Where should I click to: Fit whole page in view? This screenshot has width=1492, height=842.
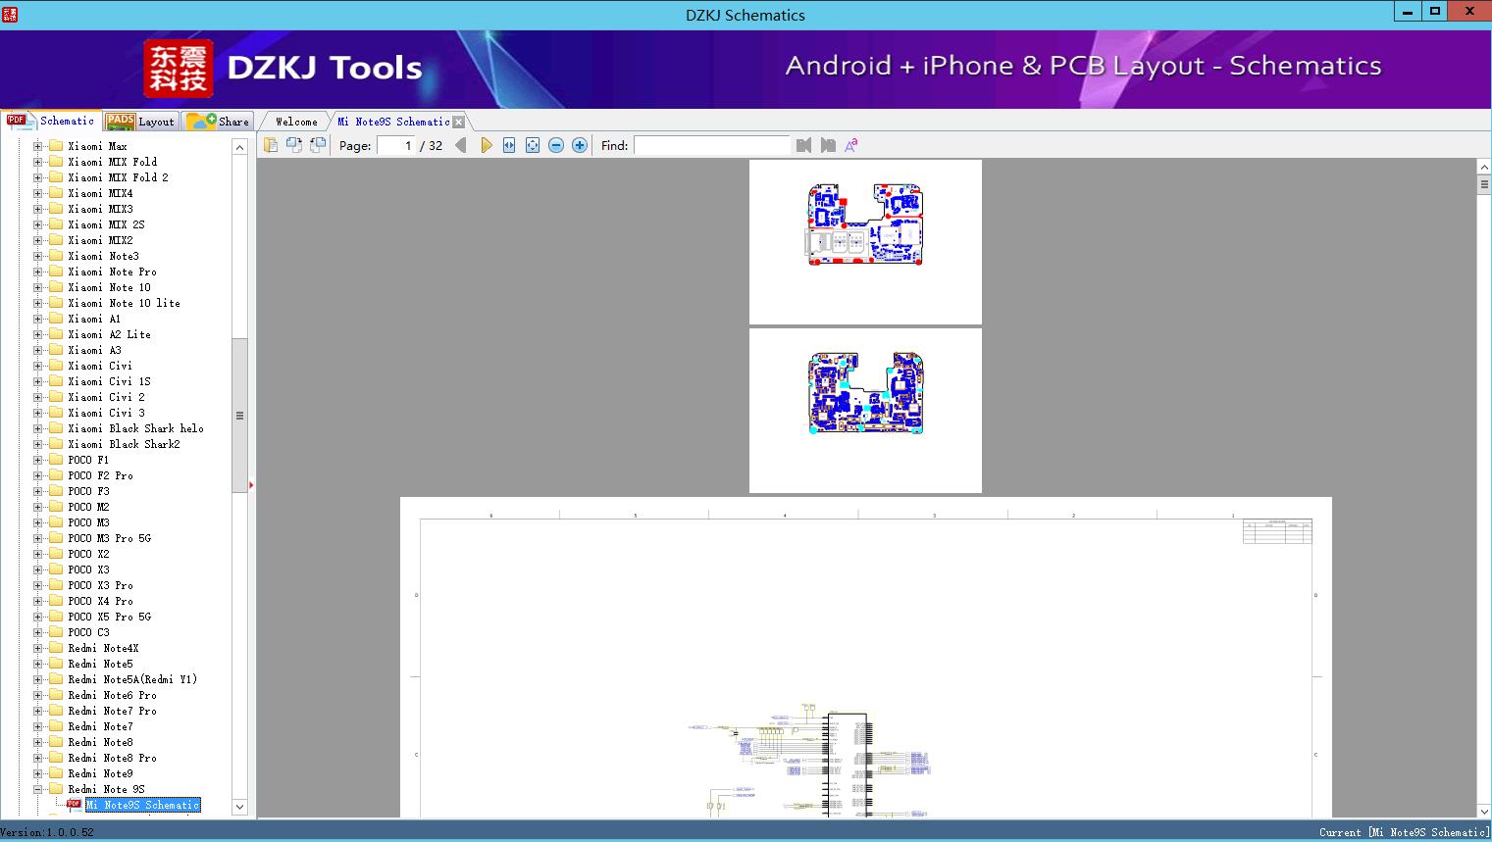point(533,145)
